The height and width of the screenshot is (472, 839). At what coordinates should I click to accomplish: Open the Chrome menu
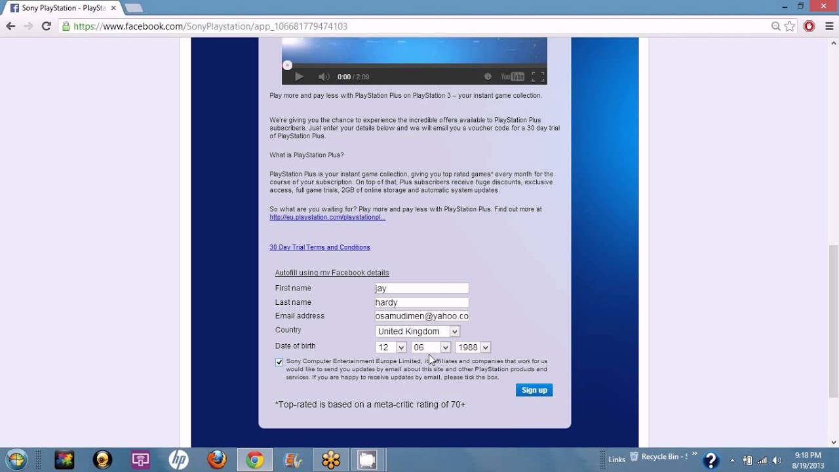829,26
